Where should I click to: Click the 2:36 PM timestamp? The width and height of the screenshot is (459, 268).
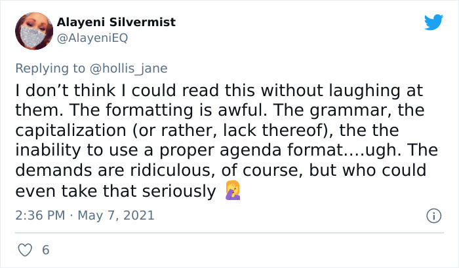[40, 215]
